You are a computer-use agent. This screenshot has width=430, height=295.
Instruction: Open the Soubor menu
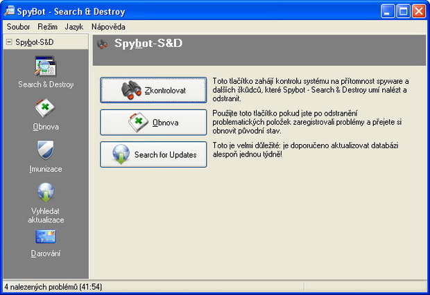point(18,27)
